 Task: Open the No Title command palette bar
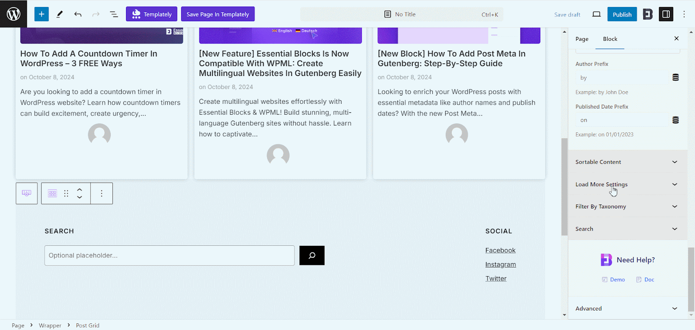pos(402,14)
